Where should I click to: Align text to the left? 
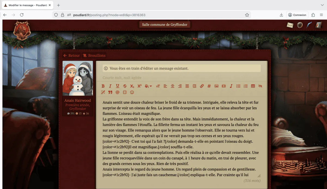[165, 86]
